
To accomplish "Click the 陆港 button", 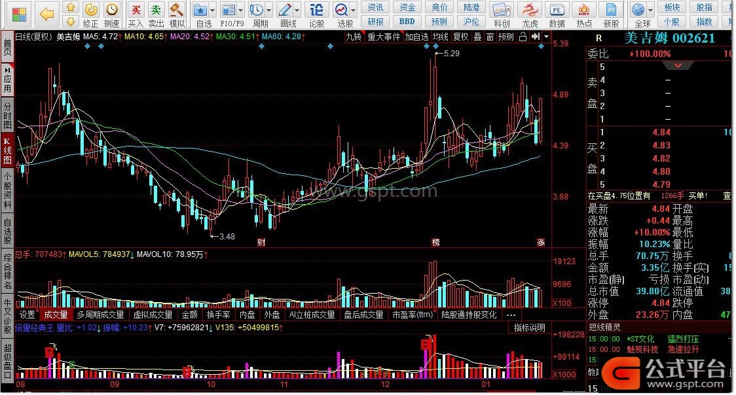I will (471, 7).
